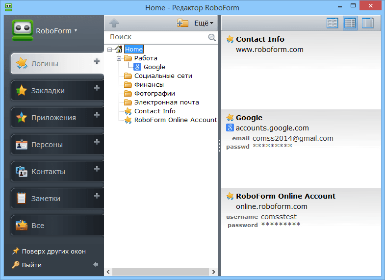
Task: Add new bookmark with plus next to Закладки
Action: click(97, 88)
